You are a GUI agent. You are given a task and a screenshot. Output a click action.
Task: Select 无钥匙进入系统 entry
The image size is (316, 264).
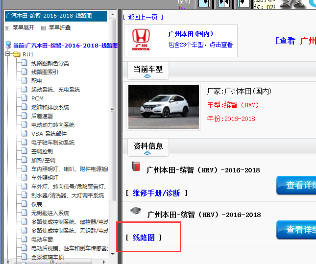coord(50,213)
